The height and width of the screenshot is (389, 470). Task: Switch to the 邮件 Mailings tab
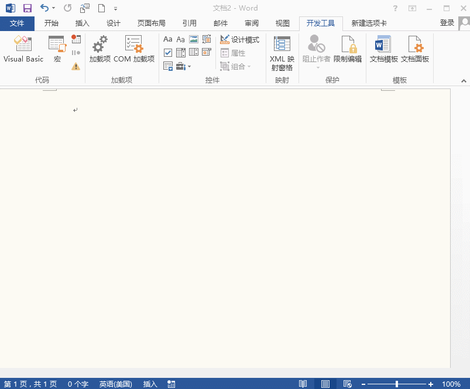tap(221, 23)
